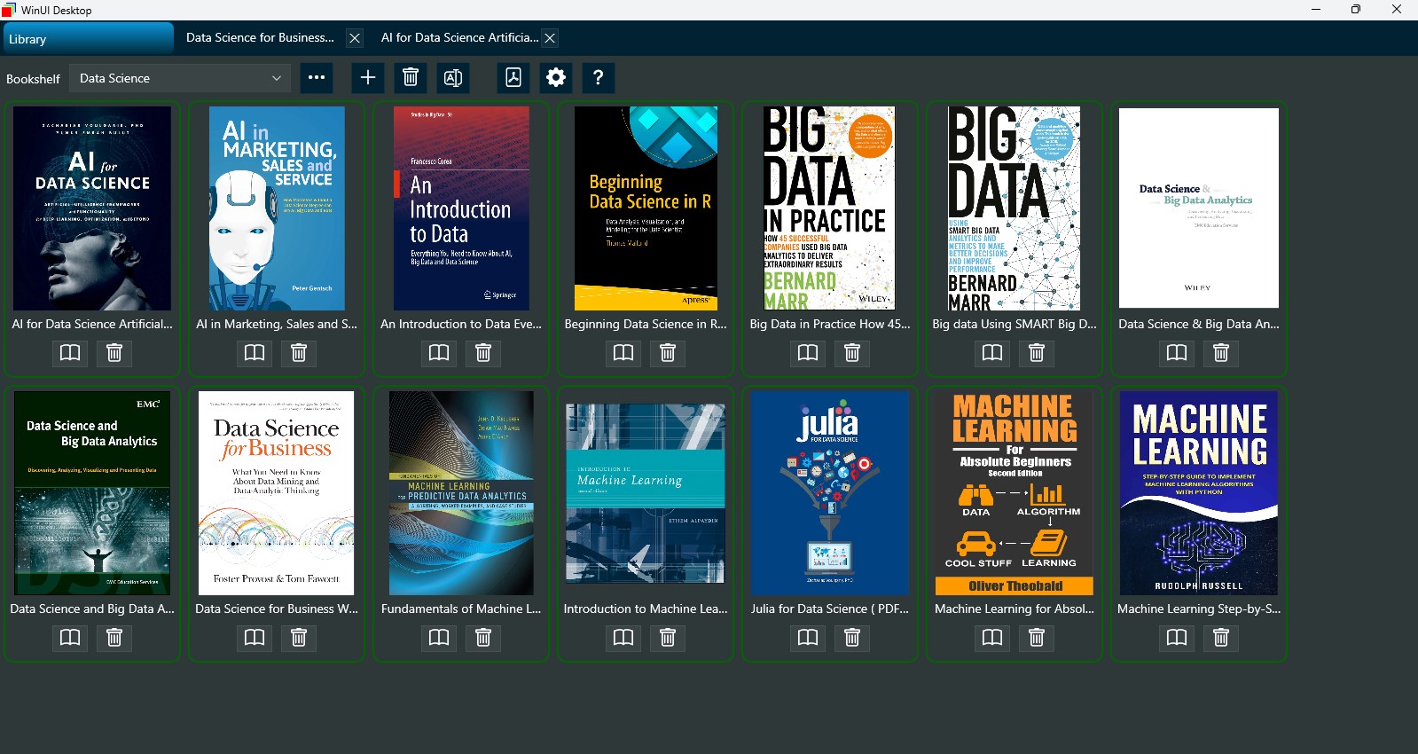This screenshot has height=754, width=1418.
Task: Switch to AI for Data Science Artificia... tab
Action: click(459, 38)
